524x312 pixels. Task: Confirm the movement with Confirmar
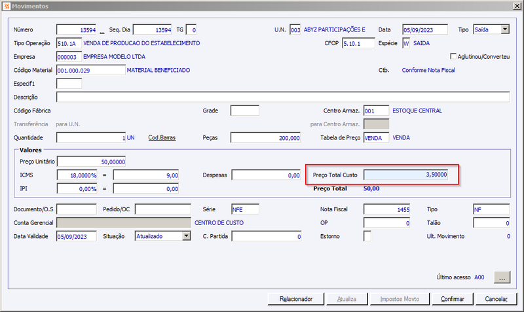click(x=452, y=299)
